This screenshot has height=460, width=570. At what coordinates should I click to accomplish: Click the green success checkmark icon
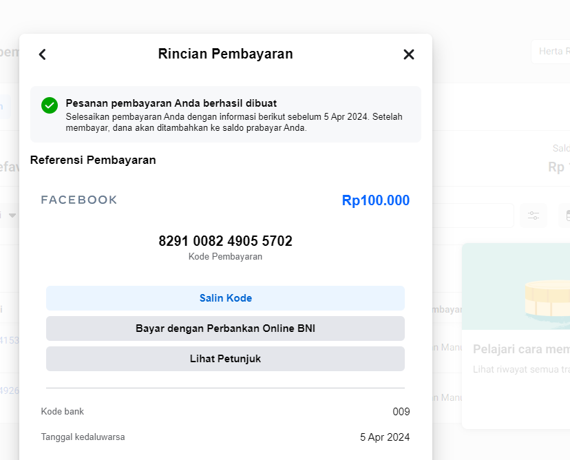click(50, 105)
